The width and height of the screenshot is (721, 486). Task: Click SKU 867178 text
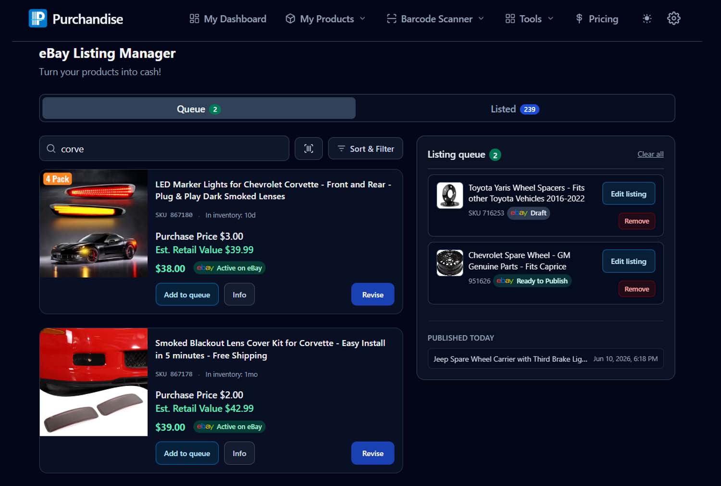(174, 374)
